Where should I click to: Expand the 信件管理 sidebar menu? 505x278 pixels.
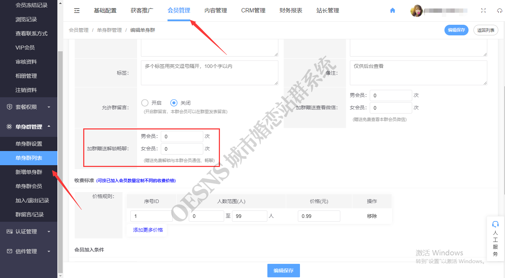pyautogui.click(x=29, y=251)
